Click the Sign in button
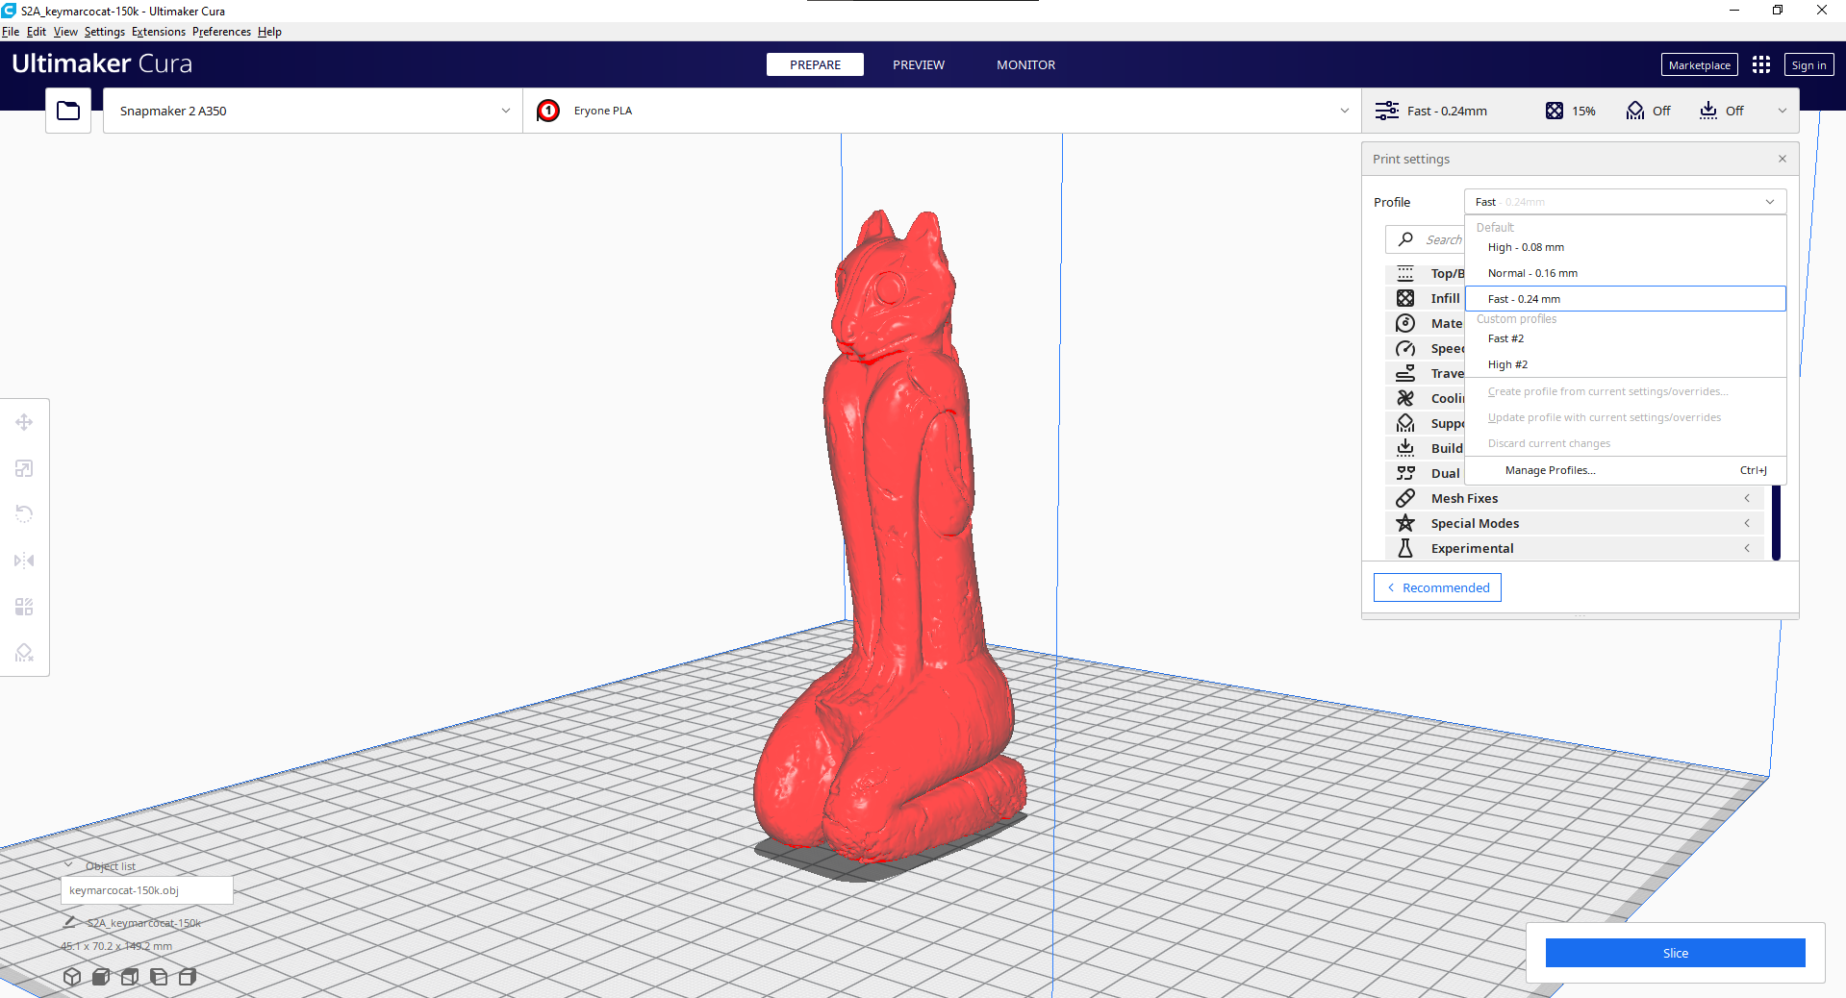This screenshot has height=998, width=1846. [x=1808, y=64]
